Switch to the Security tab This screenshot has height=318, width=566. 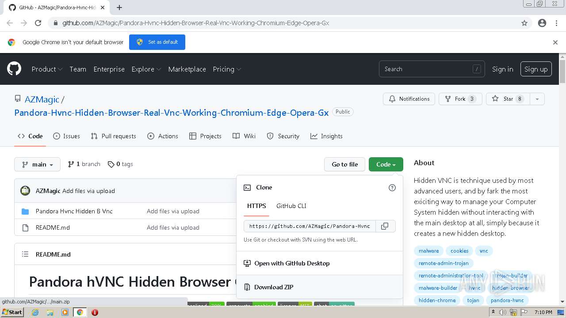point(283,136)
